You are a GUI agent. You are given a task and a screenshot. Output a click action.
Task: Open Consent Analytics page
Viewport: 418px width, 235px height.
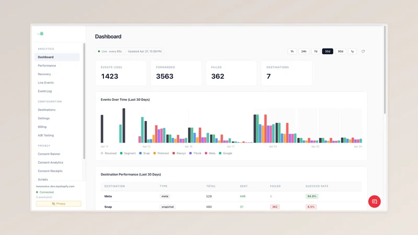(x=50, y=162)
